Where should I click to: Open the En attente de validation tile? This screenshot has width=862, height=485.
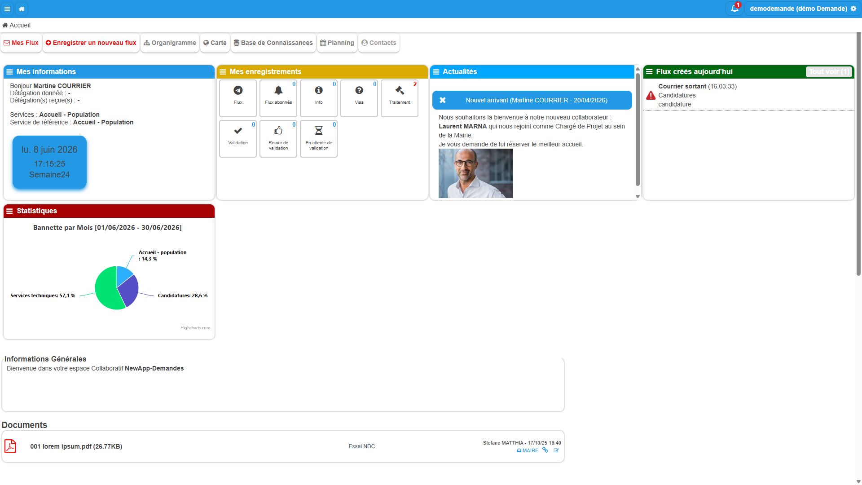coord(319,139)
